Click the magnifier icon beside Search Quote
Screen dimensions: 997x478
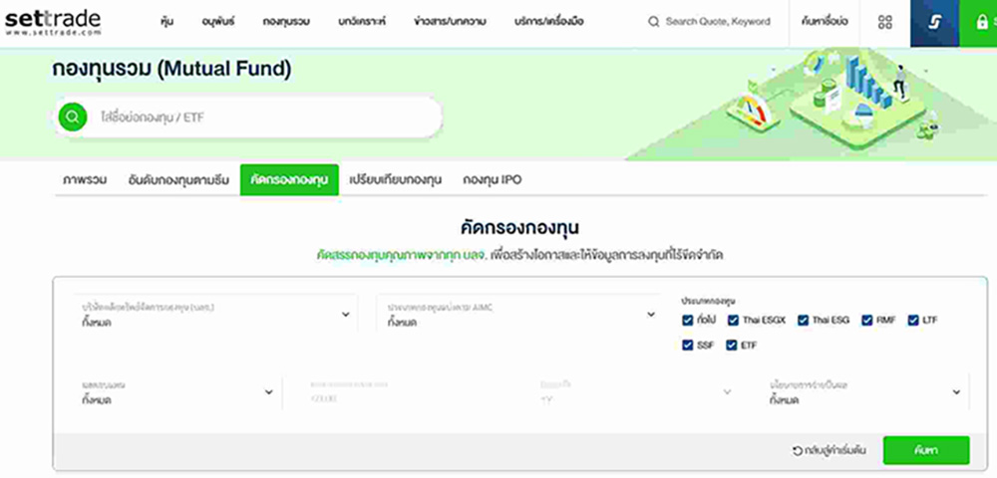coord(654,22)
